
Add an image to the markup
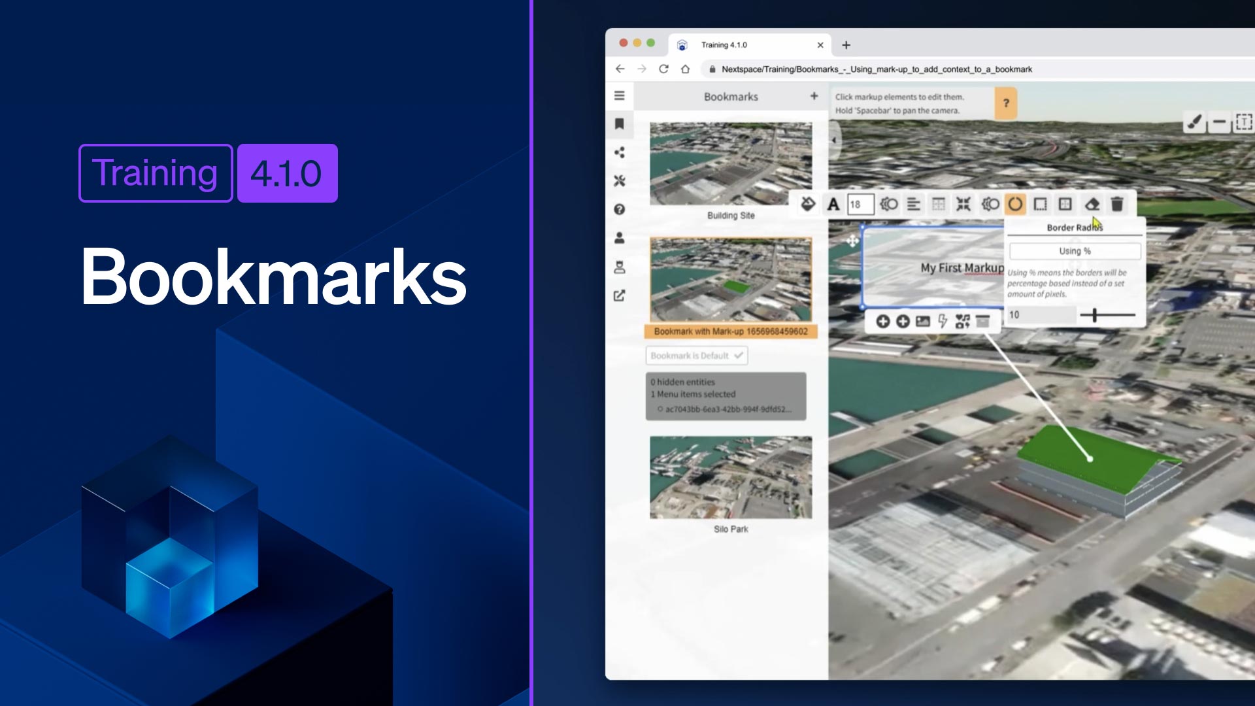coord(923,322)
